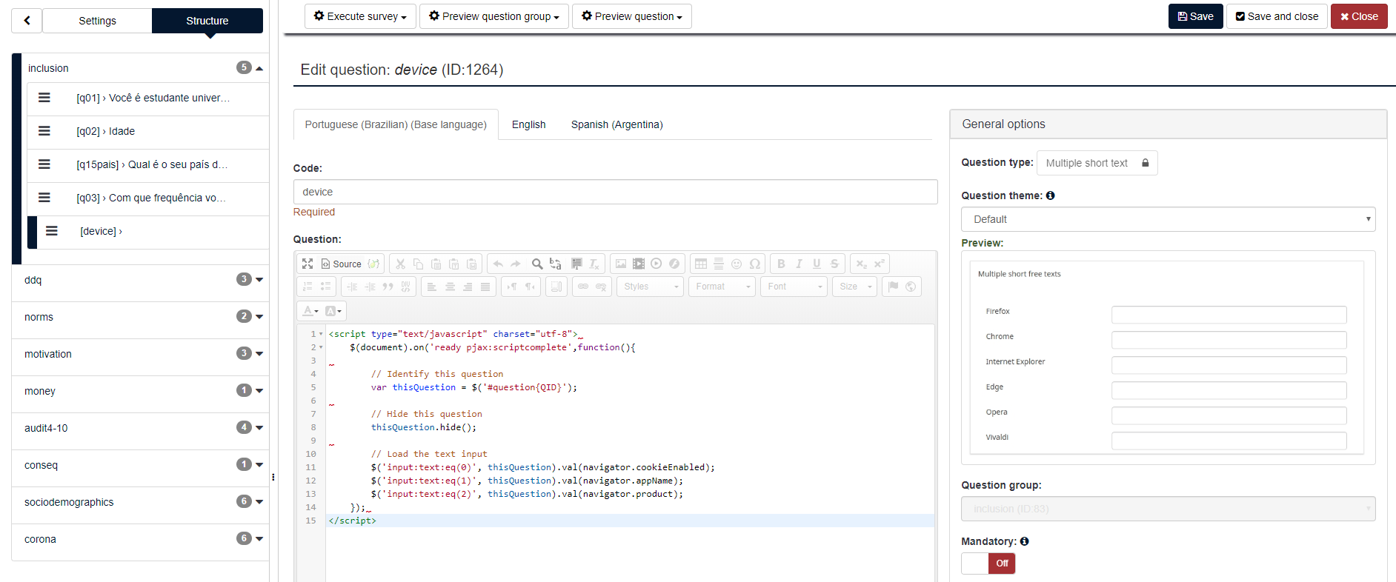Click the drag handle for the device question
The image size is (1396, 582).
point(52,231)
